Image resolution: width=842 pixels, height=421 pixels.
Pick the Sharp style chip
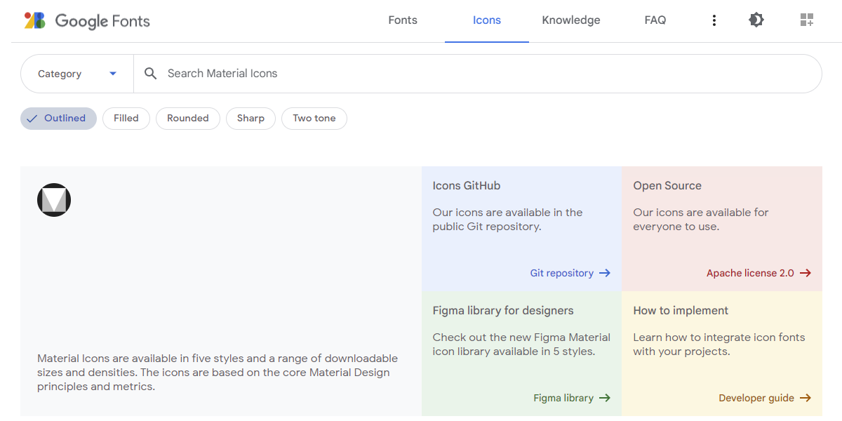tap(250, 119)
